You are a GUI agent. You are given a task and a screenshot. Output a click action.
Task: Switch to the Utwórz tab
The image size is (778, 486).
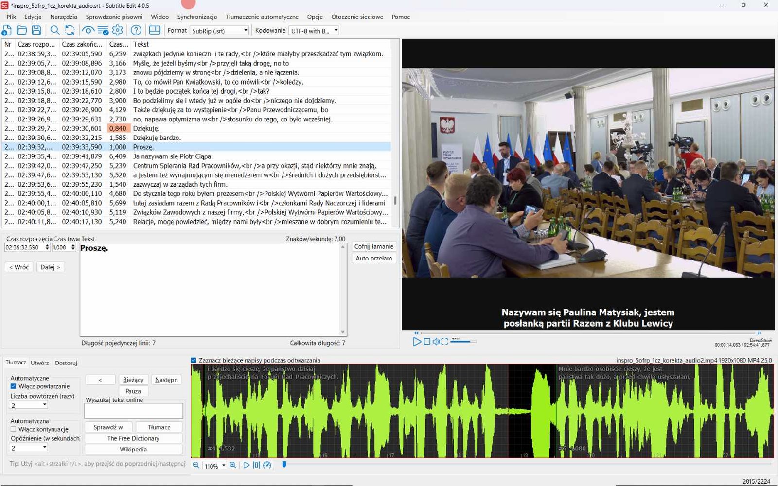39,363
